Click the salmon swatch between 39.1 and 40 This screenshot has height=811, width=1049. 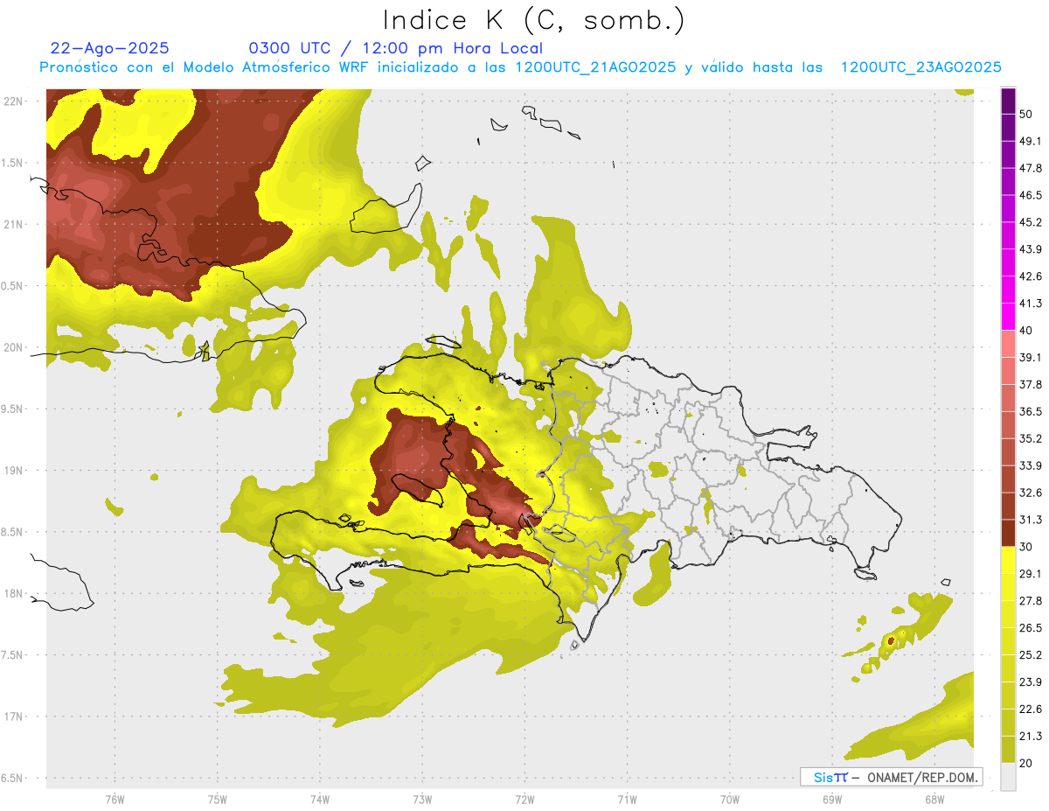pos(1009,344)
